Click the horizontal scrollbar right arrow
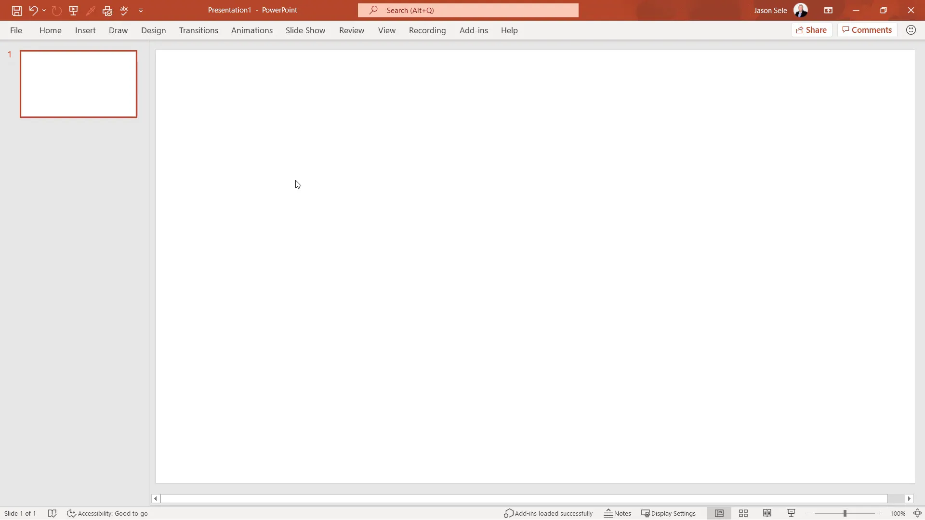 (909, 499)
